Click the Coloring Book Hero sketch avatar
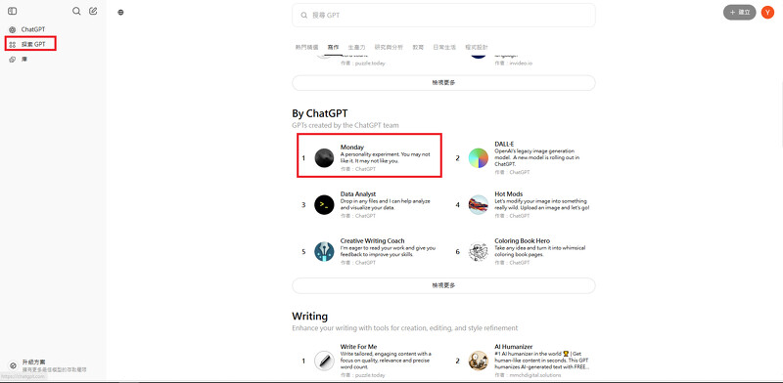 click(478, 252)
